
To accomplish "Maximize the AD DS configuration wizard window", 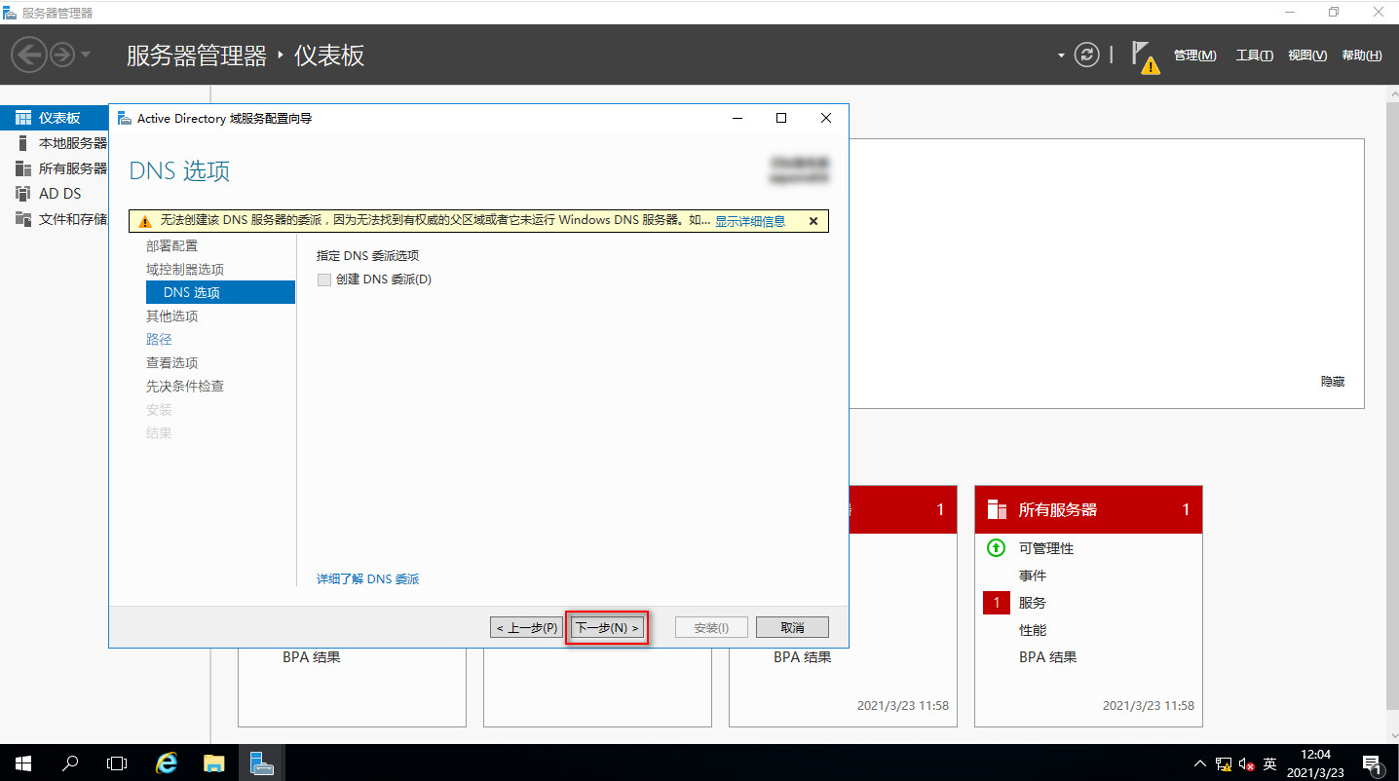I will [x=780, y=118].
